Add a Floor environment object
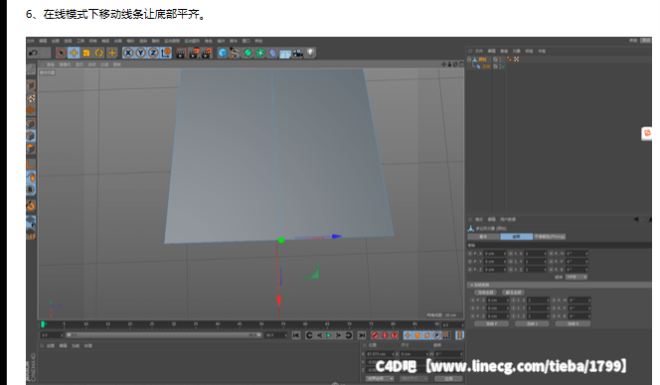This screenshot has height=385, width=660. 285,54
